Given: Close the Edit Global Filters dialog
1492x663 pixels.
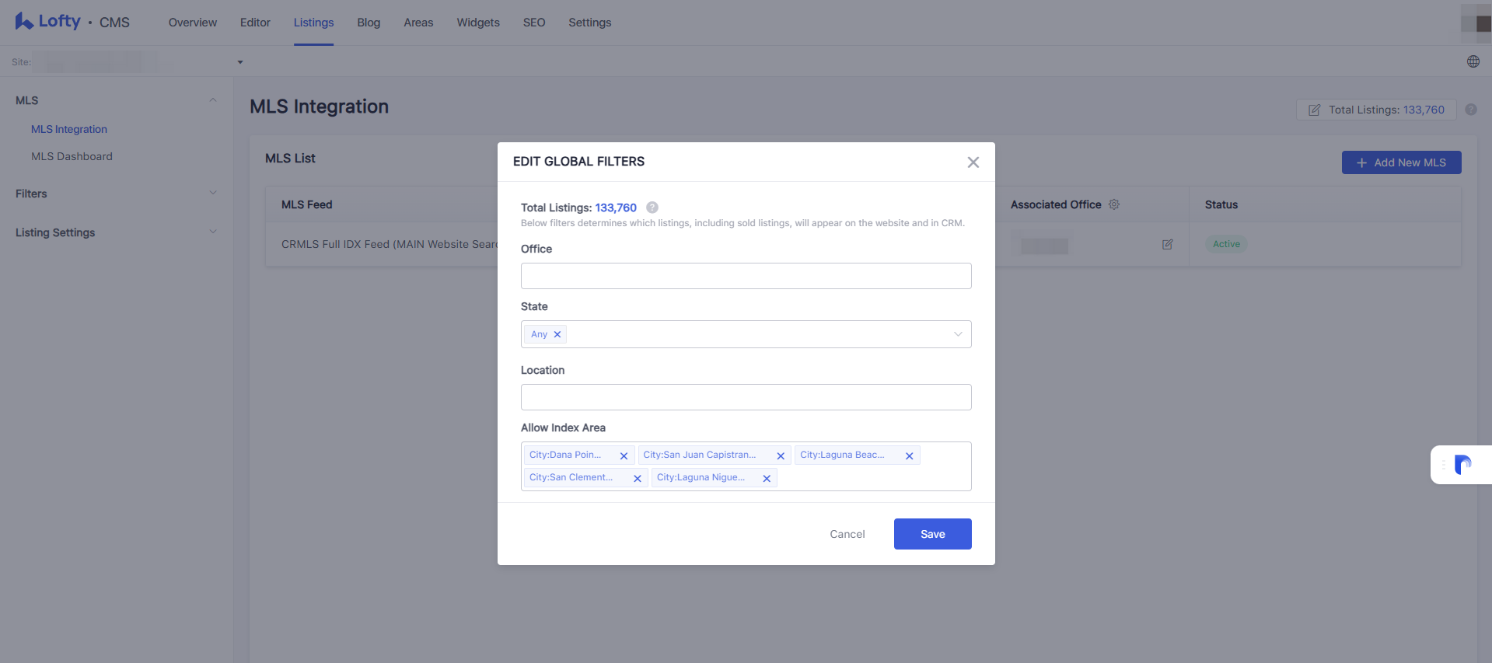Looking at the screenshot, I should coord(973,162).
